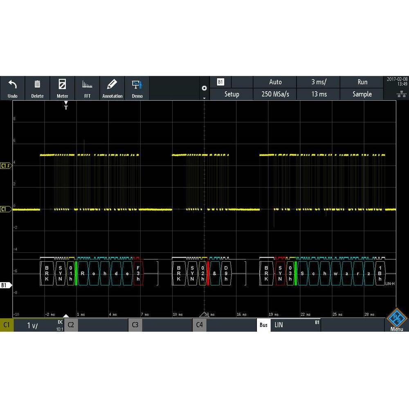Image resolution: width=409 pixels, height=409 pixels.
Task: Select the red SYN error field
Action: point(280,273)
